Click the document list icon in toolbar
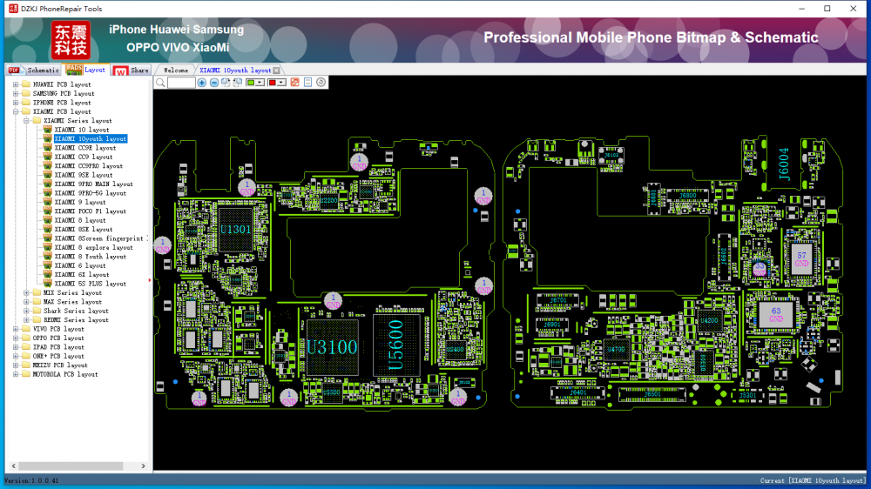The image size is (871, 489). pyautogui.click(x=308, y=83)
